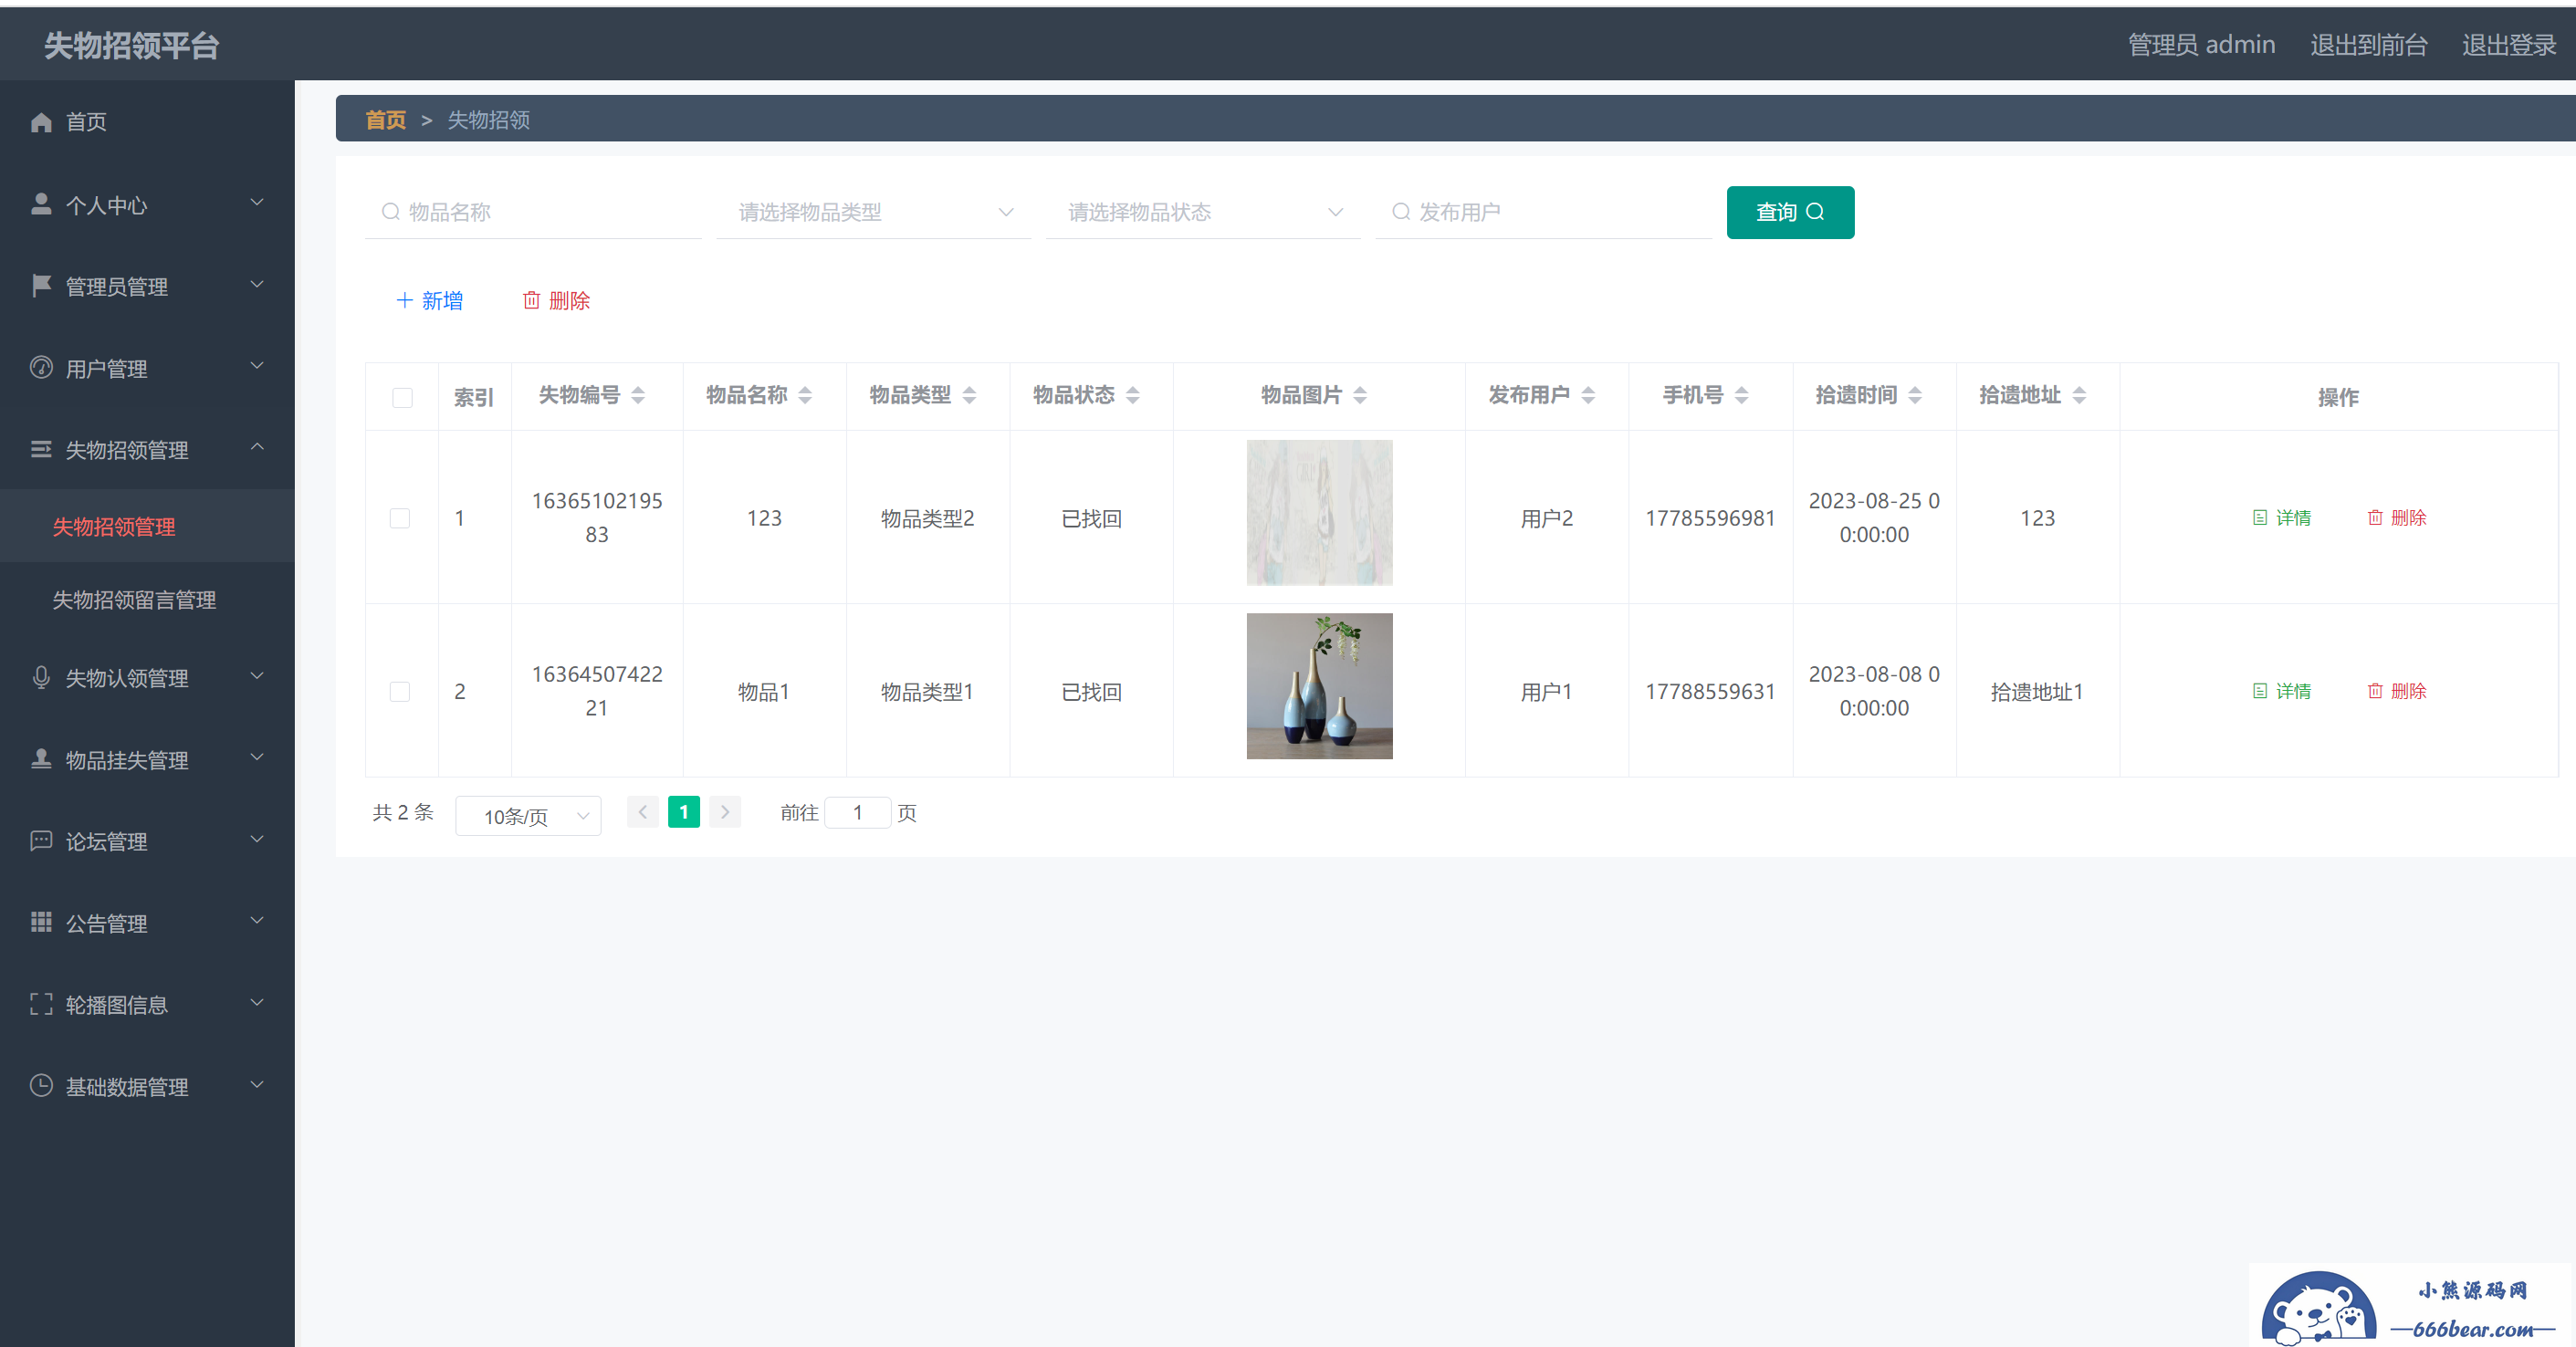The height and width of the screenshot is (1347, 2576).
Task: Open 失物招领留言管理 submenu item
Action: click(x=147, y=599)
